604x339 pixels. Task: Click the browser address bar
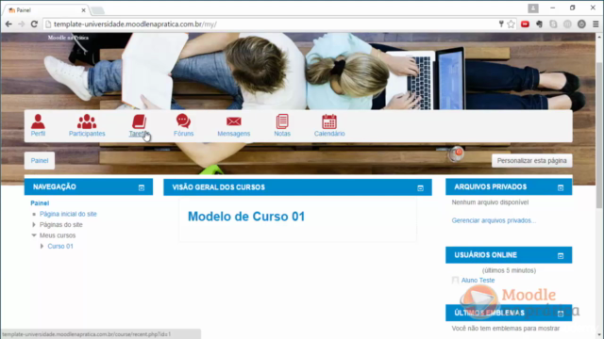point(270,24)
